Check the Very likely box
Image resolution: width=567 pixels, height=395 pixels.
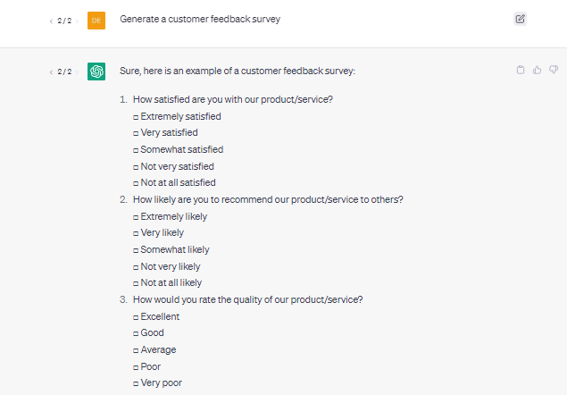[136, 233]
